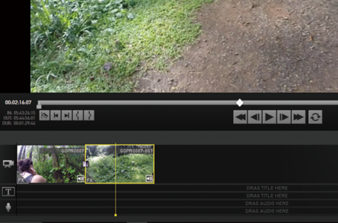Select the GOPR0007 clip thumbnail

coord(51,164)
